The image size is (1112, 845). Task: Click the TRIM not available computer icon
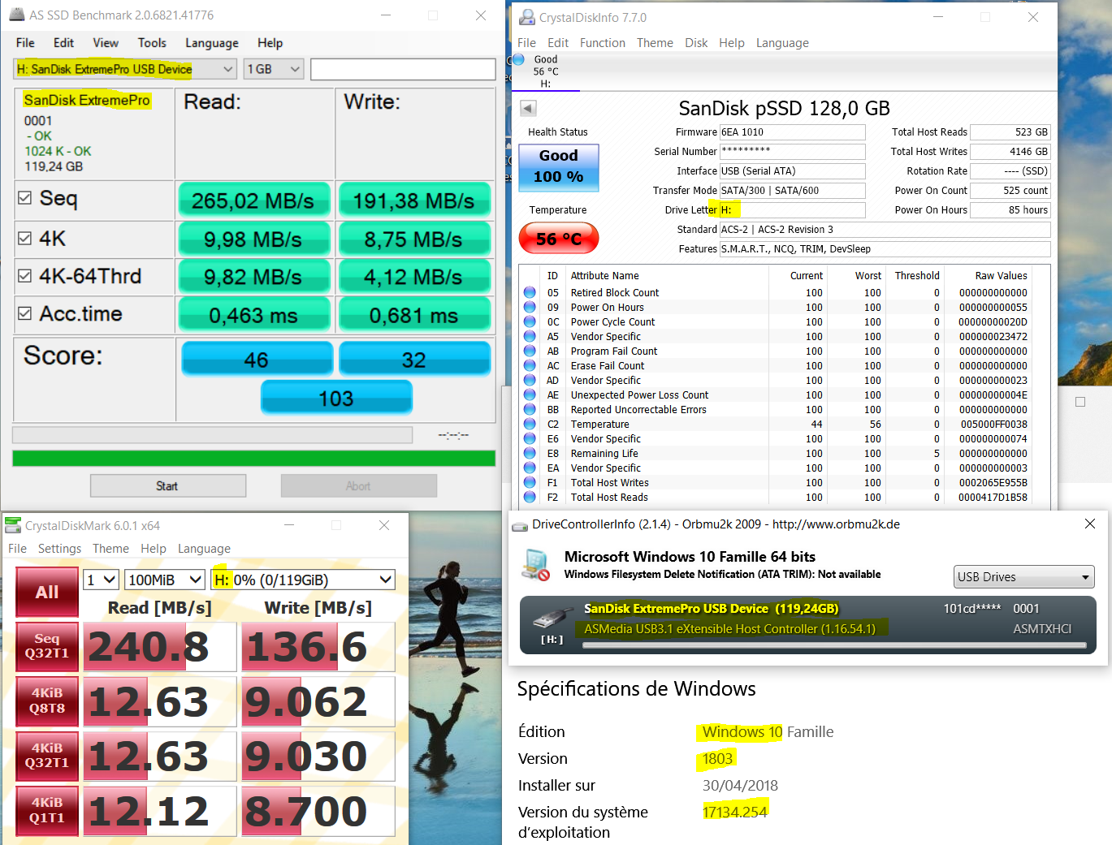536,565
